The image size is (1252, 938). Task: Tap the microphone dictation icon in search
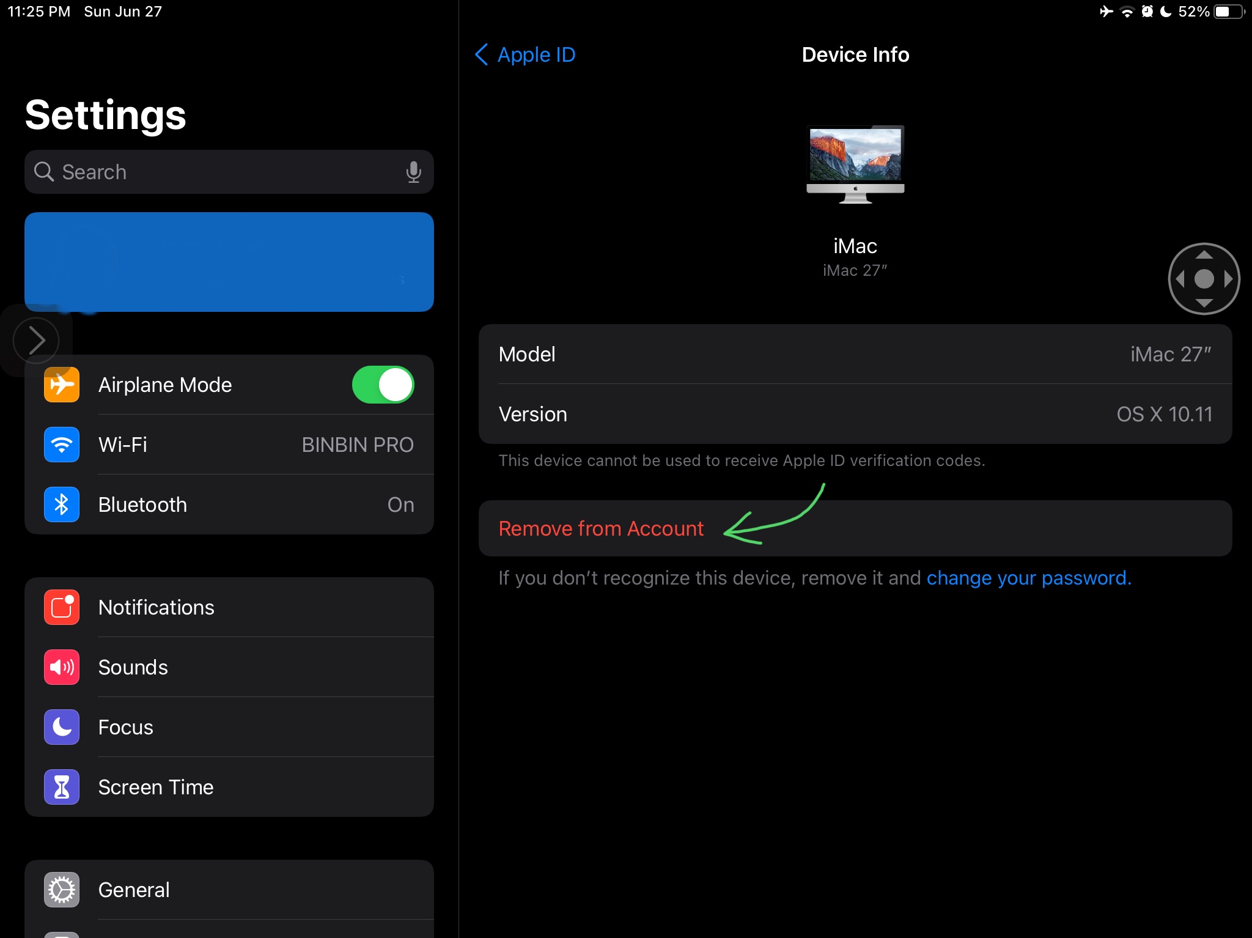point(413,172)
